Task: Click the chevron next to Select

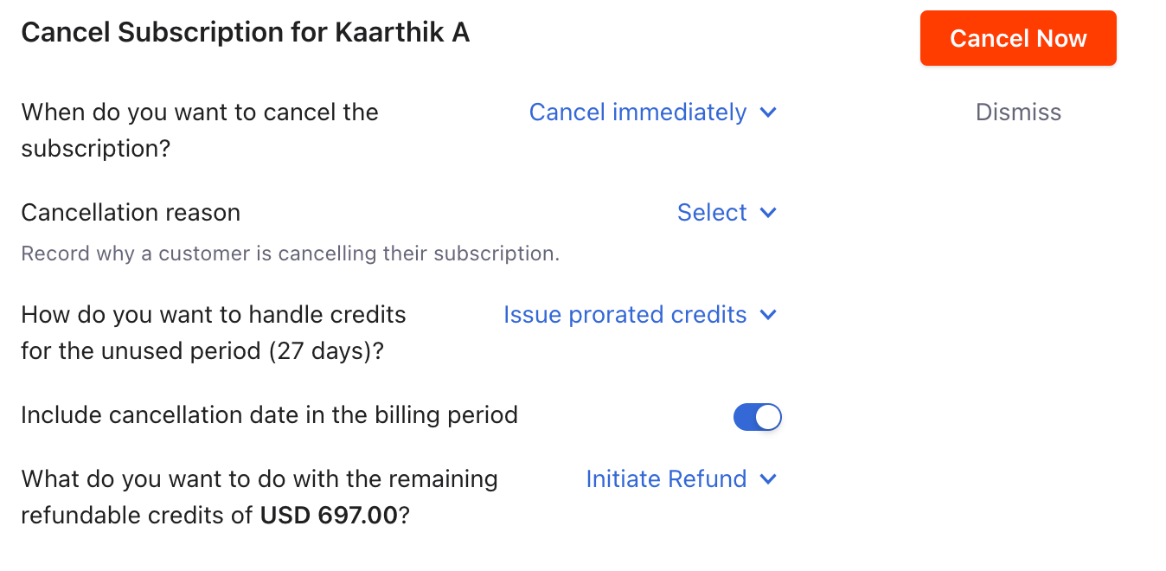Action: pos(768,213)
